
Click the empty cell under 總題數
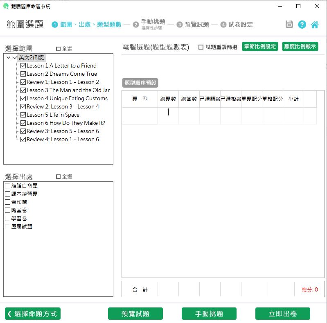[x=168, y=116]
